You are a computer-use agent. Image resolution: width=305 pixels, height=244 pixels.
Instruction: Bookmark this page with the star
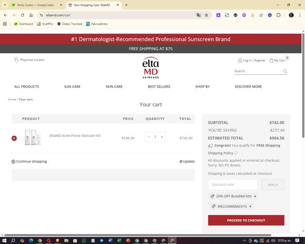coord(206,15)
